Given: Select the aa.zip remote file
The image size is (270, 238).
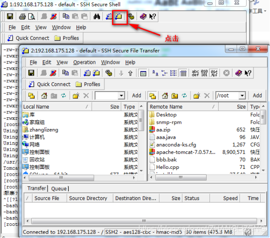Looking at the screenshot, I should point(163,129).
